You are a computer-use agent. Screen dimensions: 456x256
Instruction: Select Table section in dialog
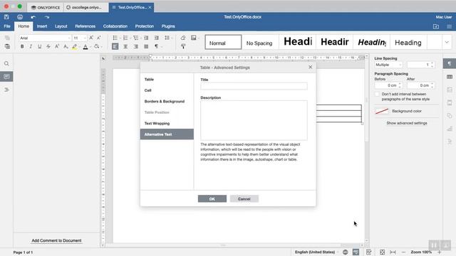(167, 79)
